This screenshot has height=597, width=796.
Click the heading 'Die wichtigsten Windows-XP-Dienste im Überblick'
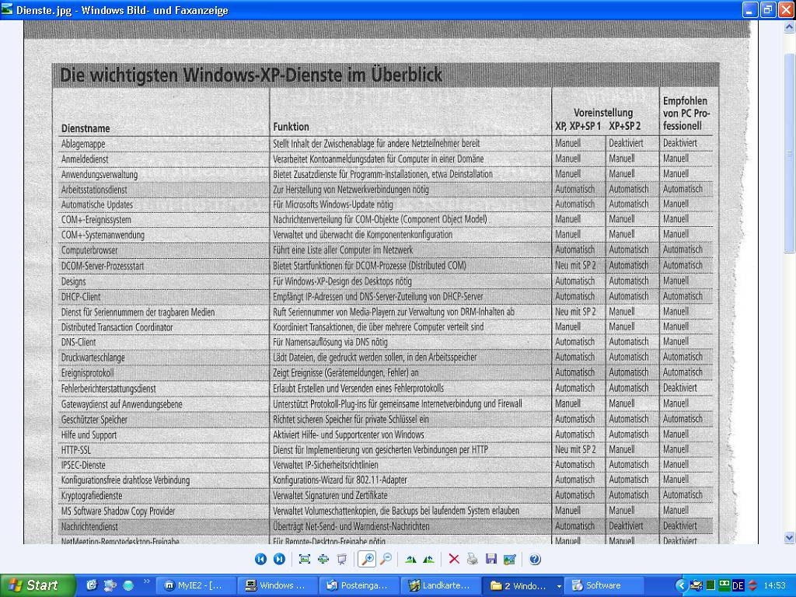click(x=251, y=75)
